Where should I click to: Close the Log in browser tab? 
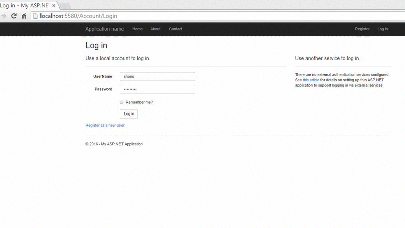click(x=54, y=5)
